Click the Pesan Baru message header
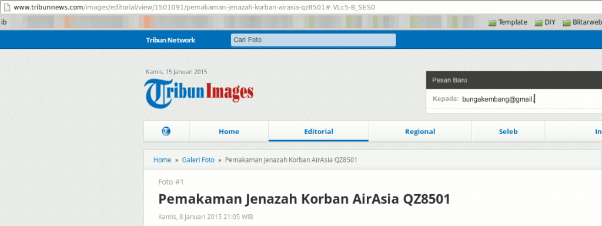Screen dimensions: 602x226 514,80
